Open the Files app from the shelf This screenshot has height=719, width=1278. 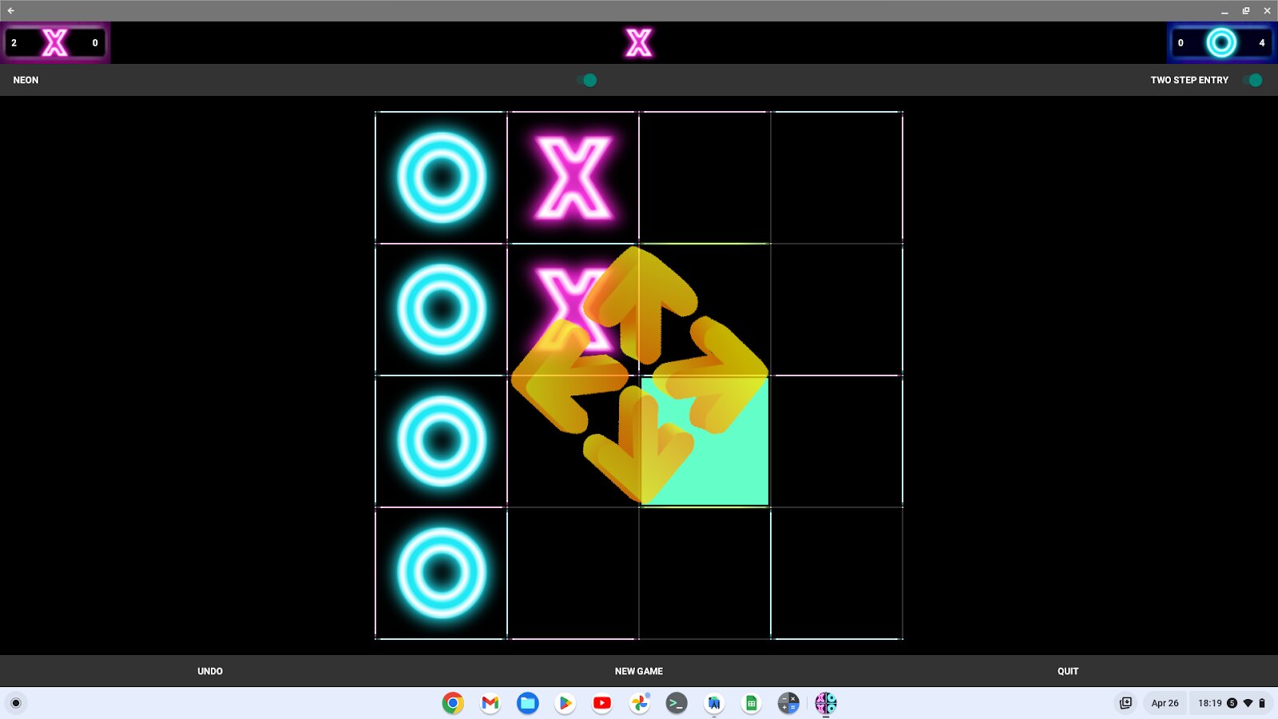point(527,703)
